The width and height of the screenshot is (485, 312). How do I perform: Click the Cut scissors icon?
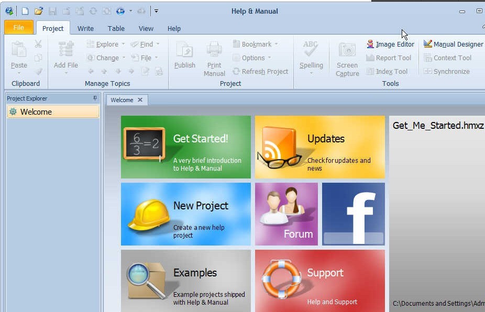click(38, 44)
